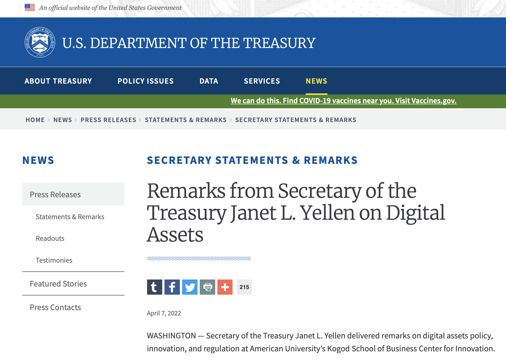The image size is (506, 362).
Task: Go to Home in the breadcrumb
Action: (35, 120)
